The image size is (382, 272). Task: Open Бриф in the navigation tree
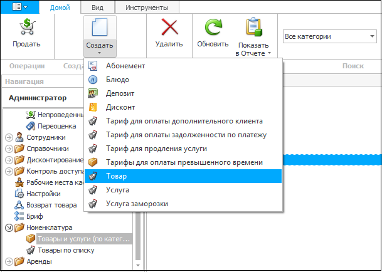coord(34,216)
